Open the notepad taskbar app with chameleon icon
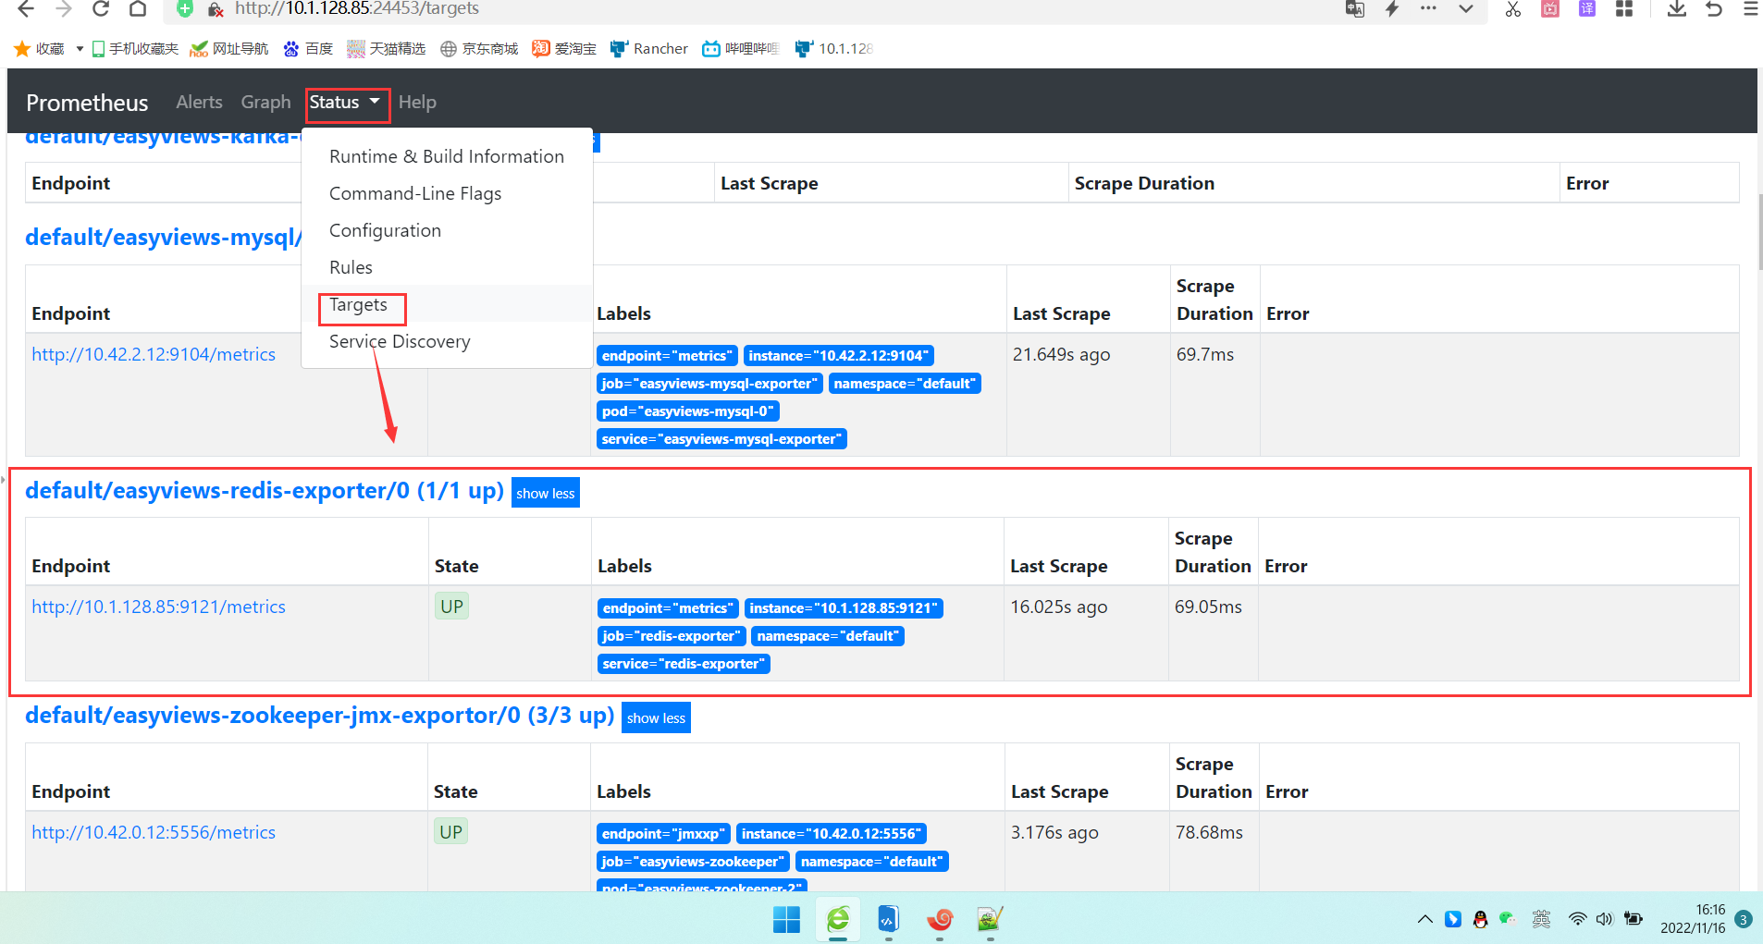Viewport: 1763px width, 944px height. point(990,919)
